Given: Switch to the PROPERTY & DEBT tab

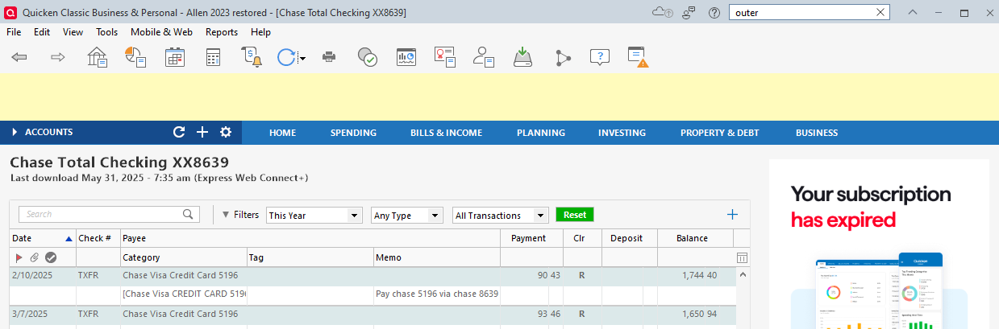Looking at the screenshot, I should pos(719,133).
